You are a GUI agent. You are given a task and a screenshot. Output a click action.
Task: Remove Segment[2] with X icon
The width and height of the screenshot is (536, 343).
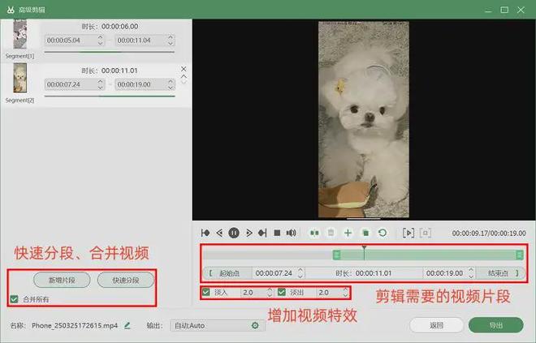[184, 69]
